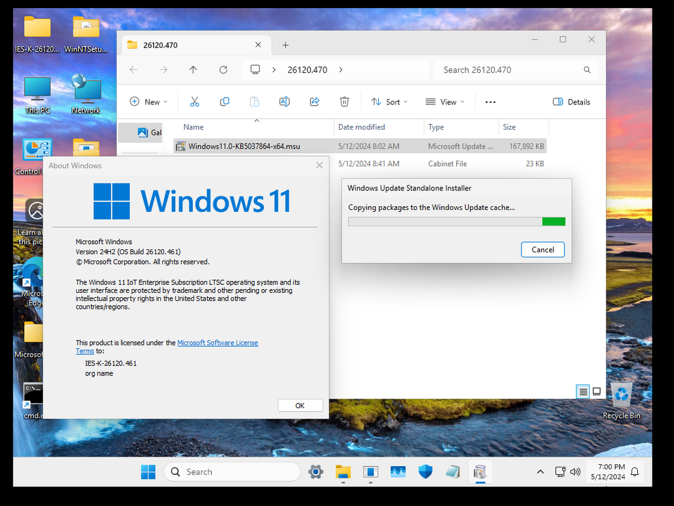Select the Network desktop icon
Viewport: 674px width, 506px height.
[86, 94]
